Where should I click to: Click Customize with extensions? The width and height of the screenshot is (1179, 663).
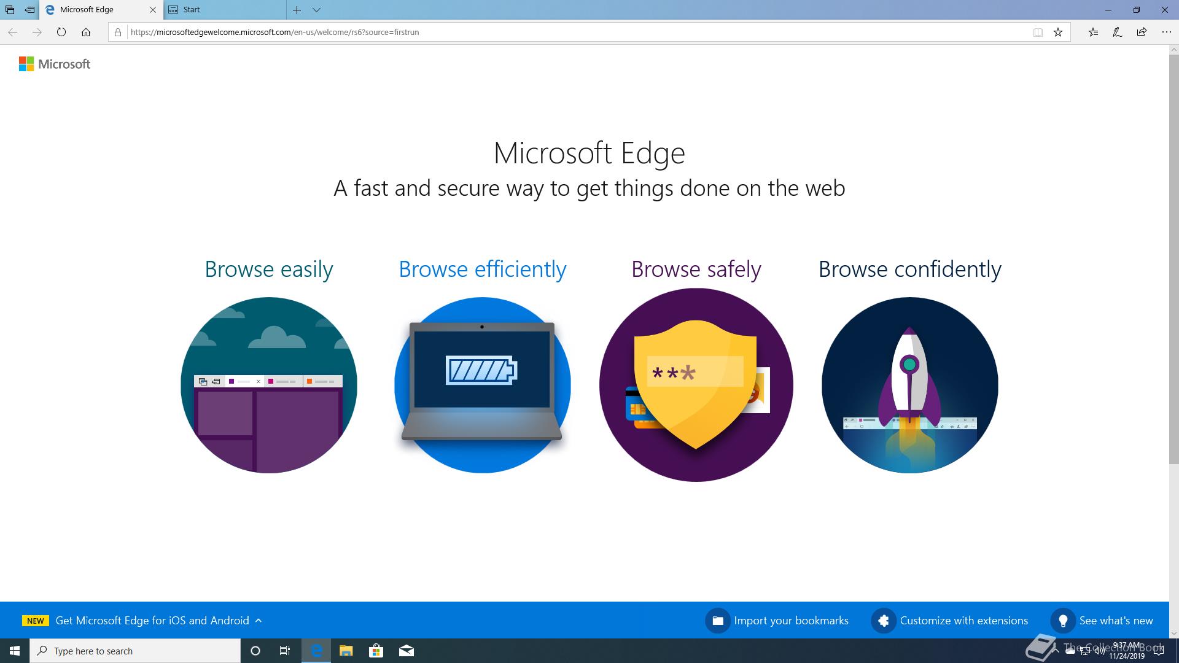(x=949, y=621)
